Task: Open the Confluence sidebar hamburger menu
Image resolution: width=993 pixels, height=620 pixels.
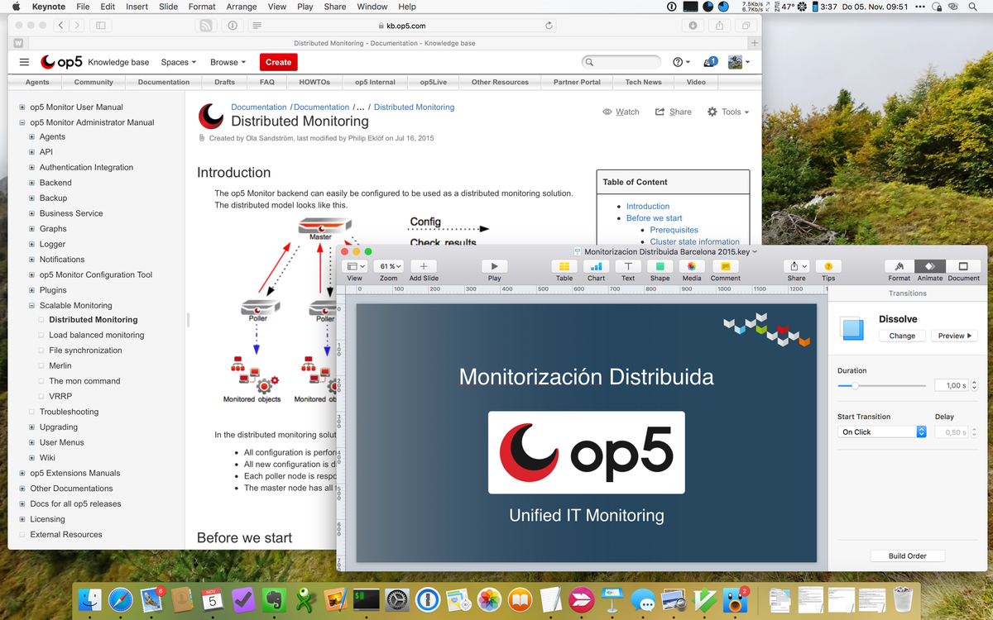Action: point(24,61)
